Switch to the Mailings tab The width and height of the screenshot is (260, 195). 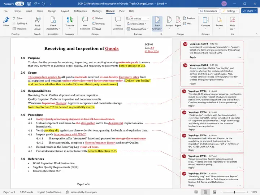click(x=96, y=11)
